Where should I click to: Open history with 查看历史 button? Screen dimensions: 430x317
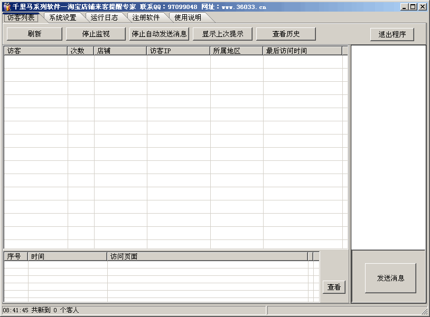click(286, 34)
